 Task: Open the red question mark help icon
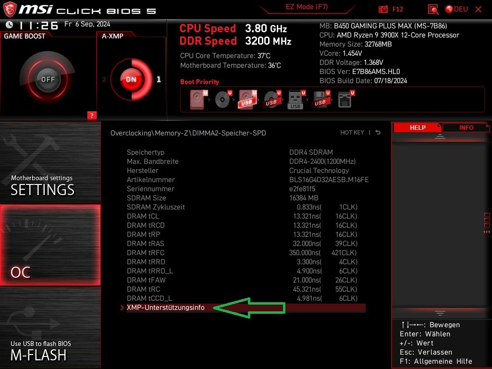tap(92, 115)
